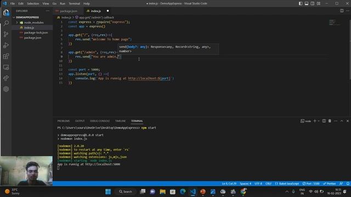Click the localhost link in line 14
The image size is (351, 197).
[x=149, y=78]
